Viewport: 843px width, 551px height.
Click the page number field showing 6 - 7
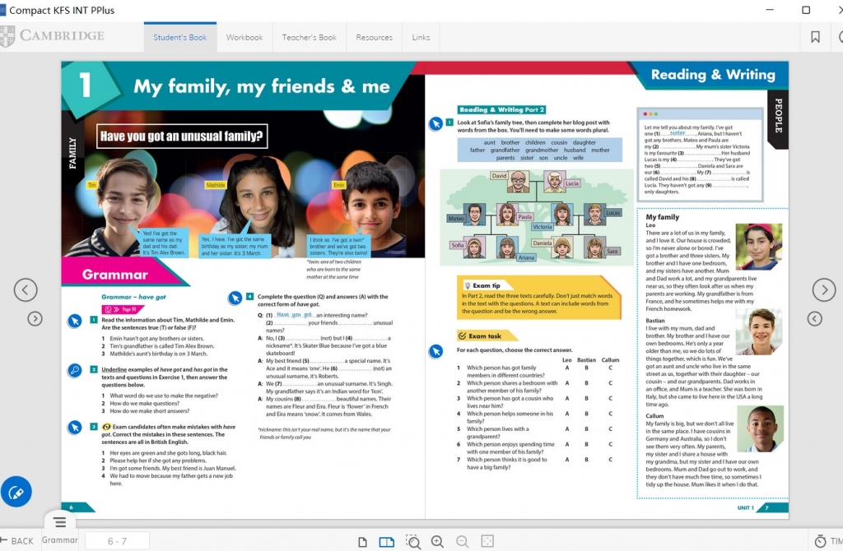(117, 541)
